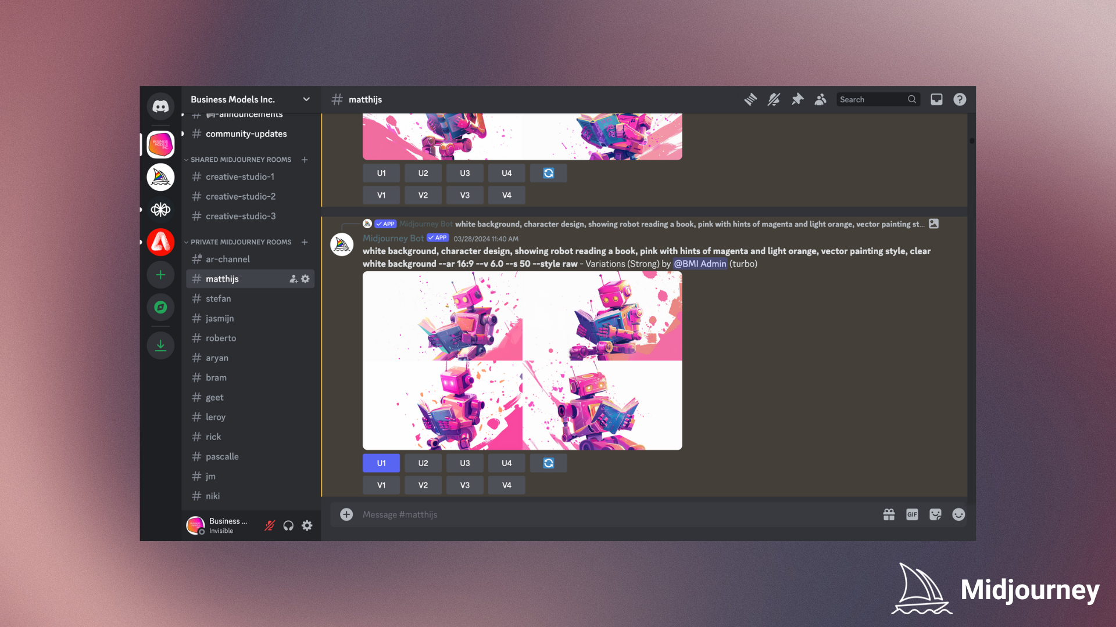Click V3 variation button in bottom message
The width and height of the screenshot is (1116, 627).
pyautogui.click(x=464, y=485)
